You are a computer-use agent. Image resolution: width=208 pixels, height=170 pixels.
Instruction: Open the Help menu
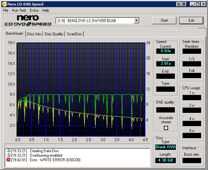[x=46, y=10]
